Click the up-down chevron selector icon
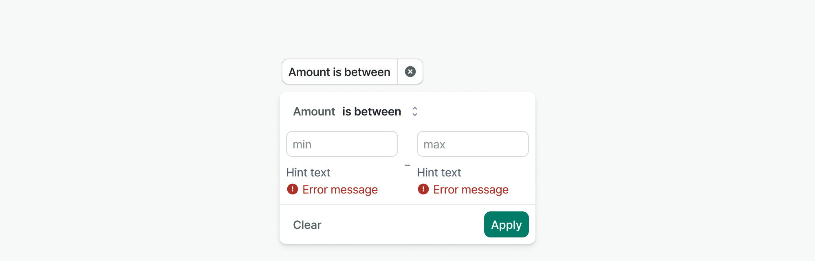The height and width of the screenshot is (261, 815). (x=415, y=111)
